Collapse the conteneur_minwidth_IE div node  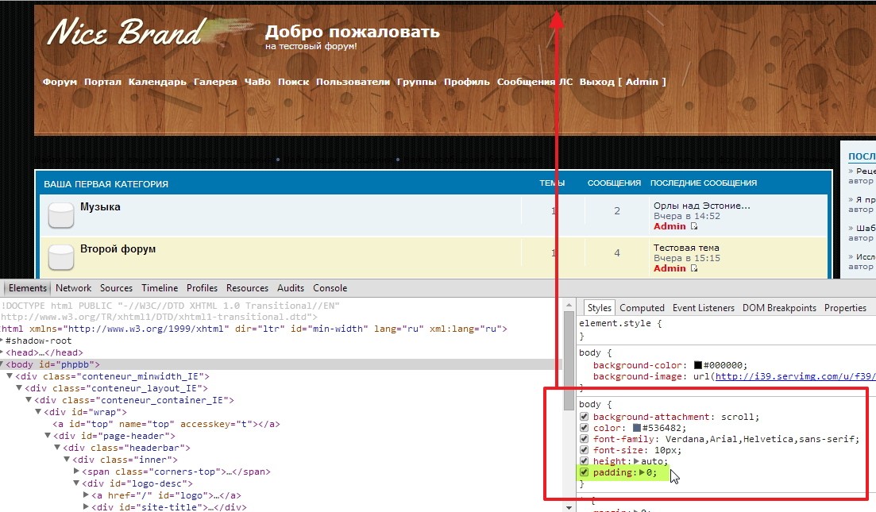[x=10, y=376]
